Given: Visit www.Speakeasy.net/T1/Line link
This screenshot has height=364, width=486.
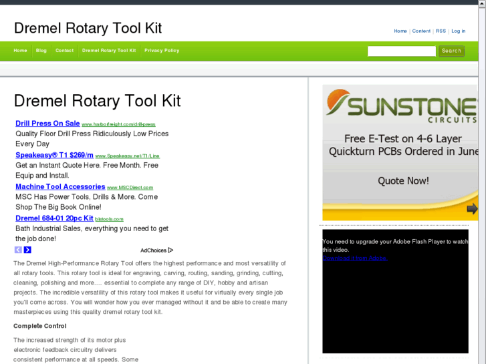Looking at the screenshot, I should [128, 156].
